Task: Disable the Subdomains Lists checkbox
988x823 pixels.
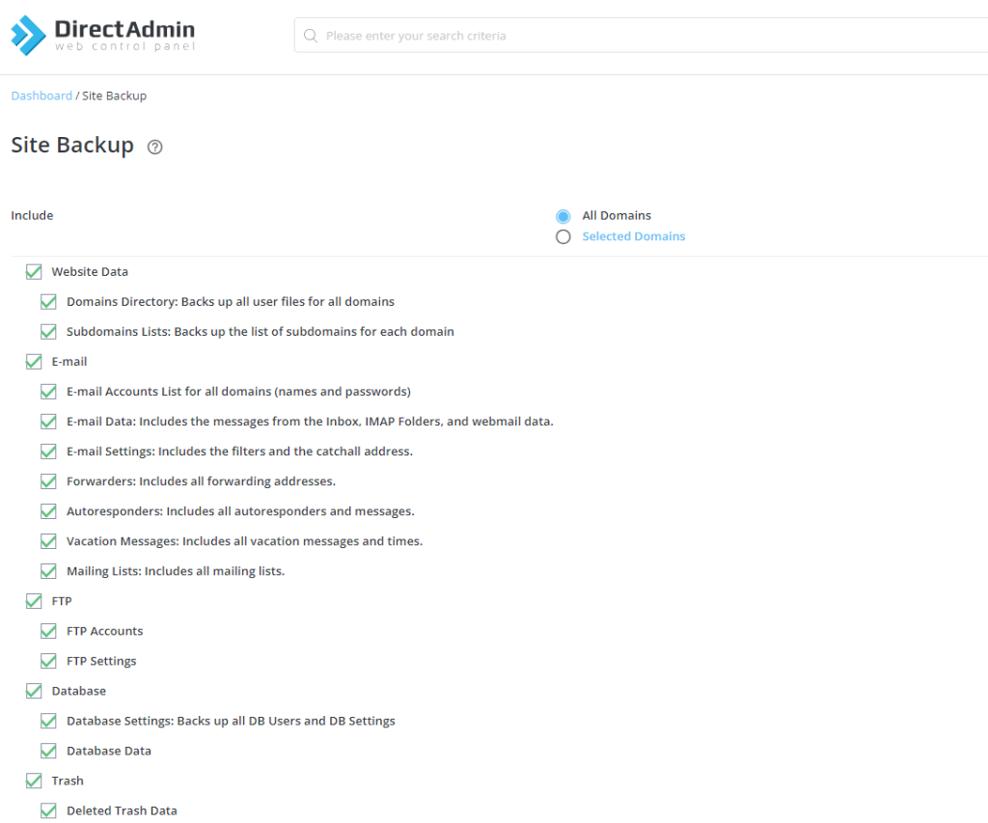Action: pyautogui.click(x=48, y=332)
